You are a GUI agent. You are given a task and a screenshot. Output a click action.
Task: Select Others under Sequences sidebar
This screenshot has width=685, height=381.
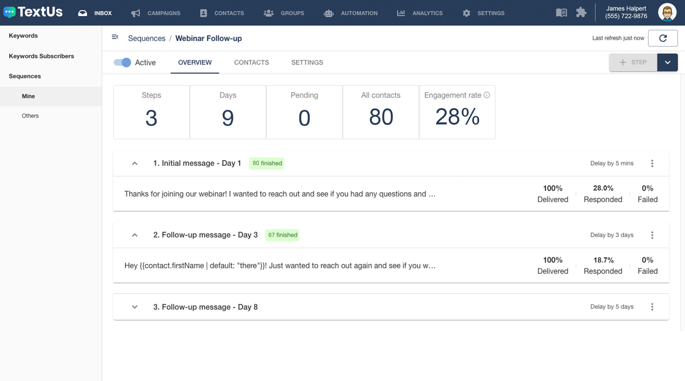click(30, 116)
